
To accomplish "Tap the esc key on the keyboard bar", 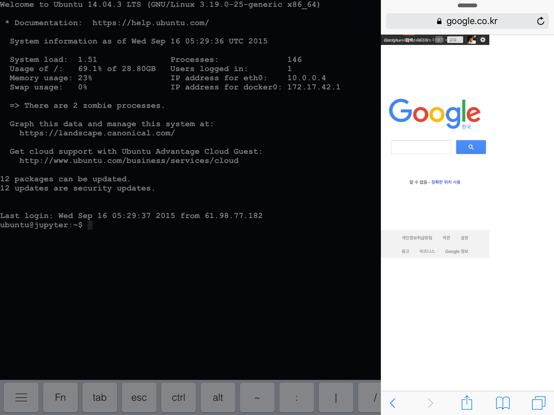I will click(x=139, y=397).
